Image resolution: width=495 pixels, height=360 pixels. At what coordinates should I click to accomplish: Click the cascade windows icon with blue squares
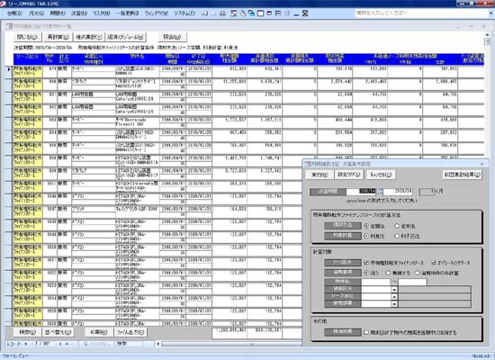pos(251,13)
